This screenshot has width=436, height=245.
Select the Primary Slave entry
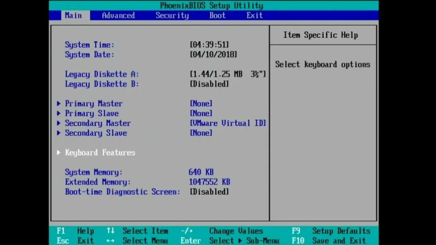click(92, 113)
